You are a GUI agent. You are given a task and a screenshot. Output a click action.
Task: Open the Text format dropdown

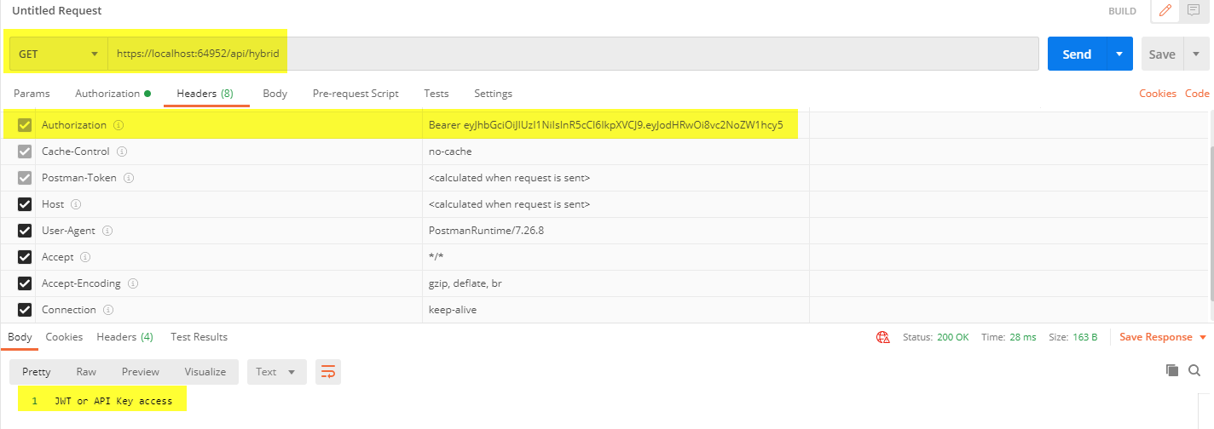coord(276,371)
